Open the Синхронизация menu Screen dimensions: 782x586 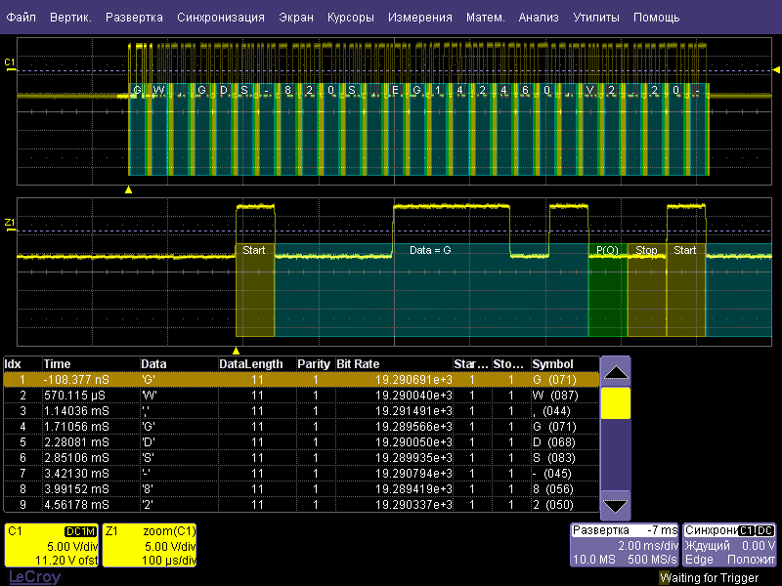(x=220, y=18)
